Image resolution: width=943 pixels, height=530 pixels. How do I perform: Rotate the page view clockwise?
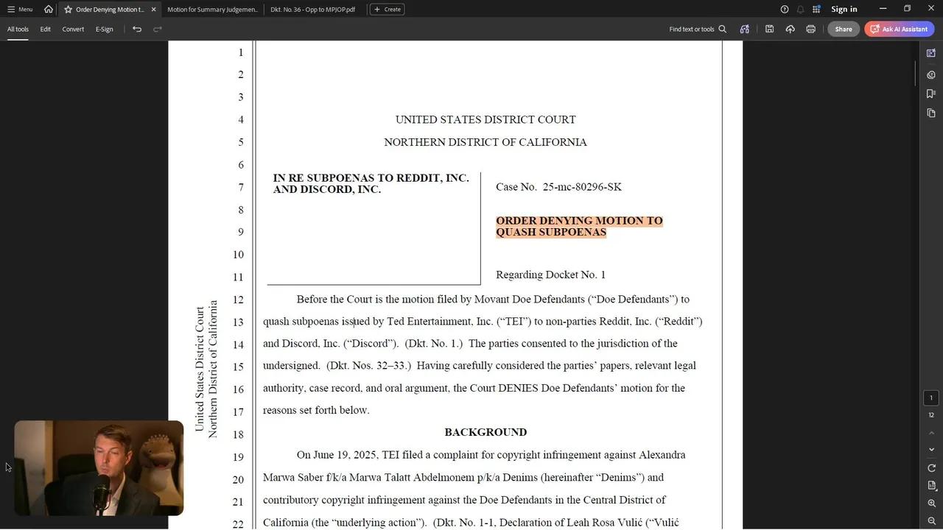pyautogui.click(x=931, y=468)
